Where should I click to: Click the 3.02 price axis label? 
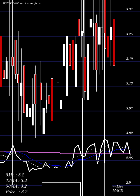(x=129, y=133)
